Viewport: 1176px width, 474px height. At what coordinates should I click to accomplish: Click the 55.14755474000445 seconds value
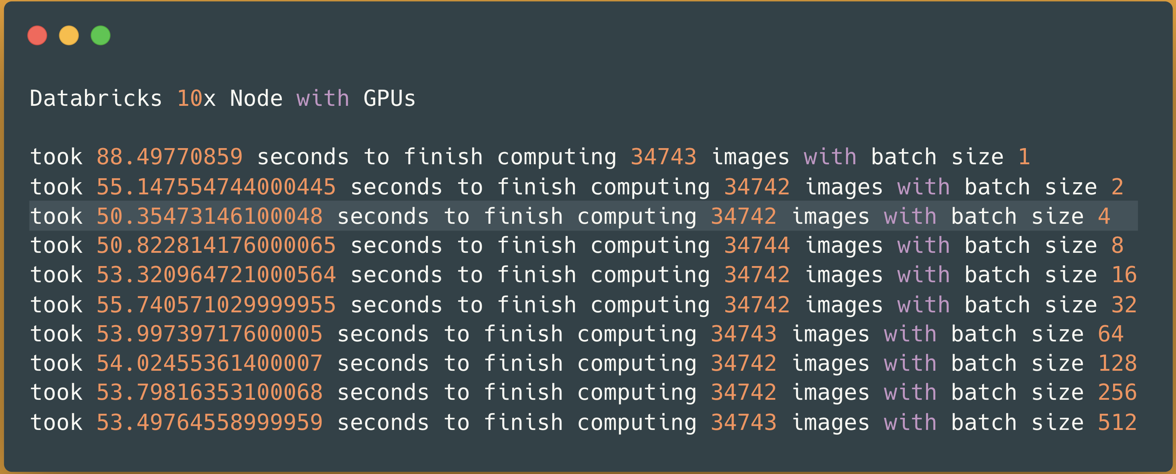click(216, 187)
